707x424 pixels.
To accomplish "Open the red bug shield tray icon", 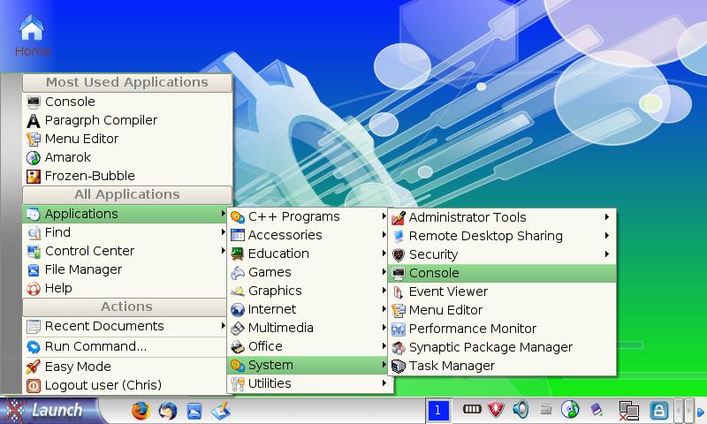I will point(497,410).
